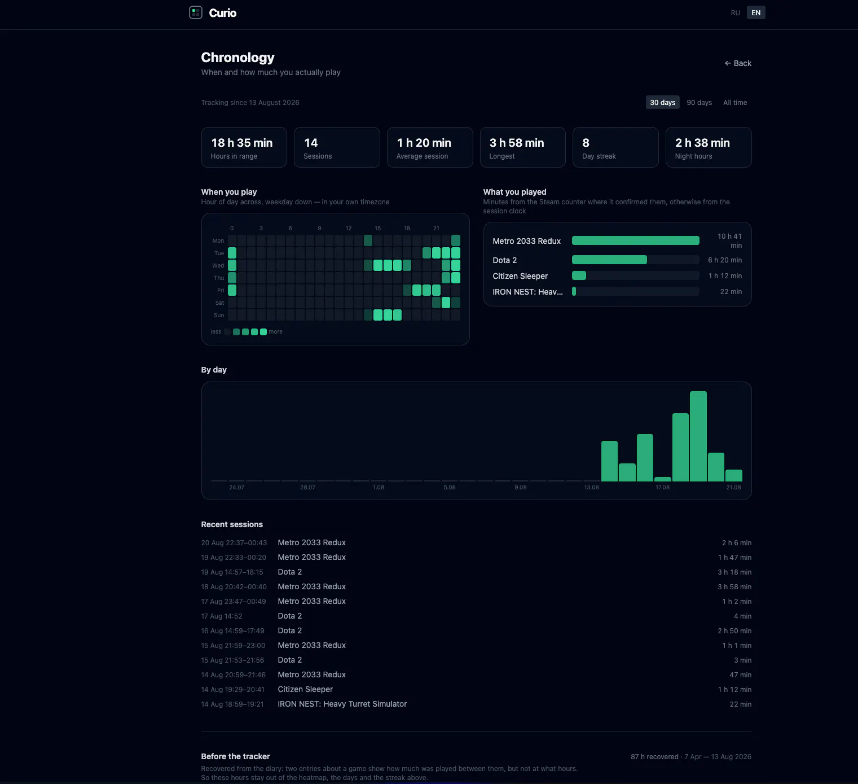The image size is (858, 784).
Task: Click the Metro 2033 Redux playtime bar
Action: pos(636,240)
